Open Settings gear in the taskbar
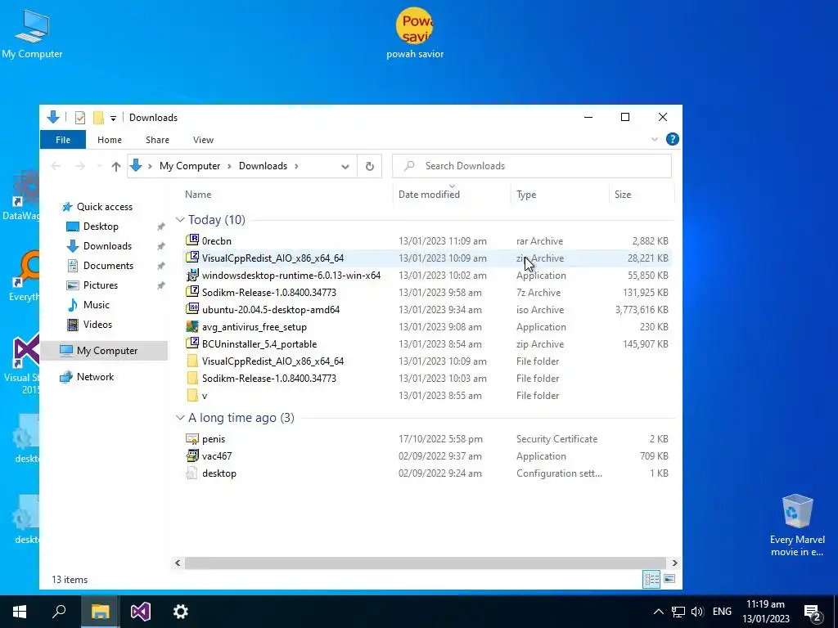This screenshot has width=838, height=628. tap(181, 612)
